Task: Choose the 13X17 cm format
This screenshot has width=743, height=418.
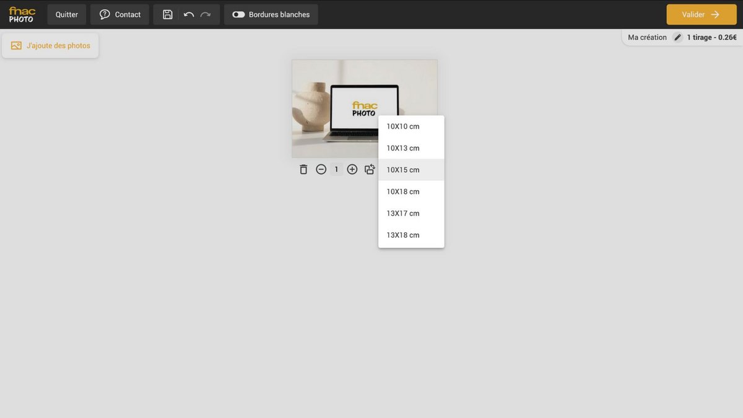Action: [403, 213]
